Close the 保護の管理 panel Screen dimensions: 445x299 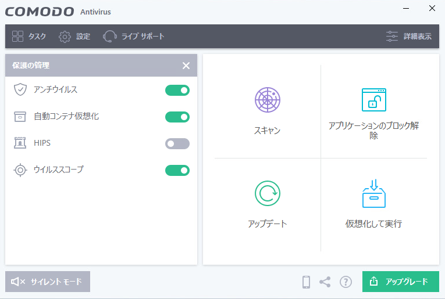(x=186, y=66)
